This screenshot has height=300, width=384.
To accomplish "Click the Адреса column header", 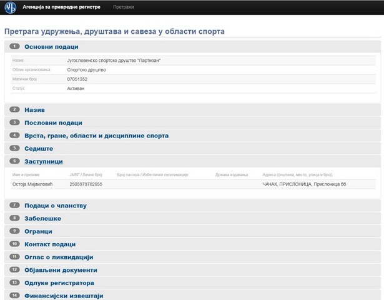I will point(298,175).
